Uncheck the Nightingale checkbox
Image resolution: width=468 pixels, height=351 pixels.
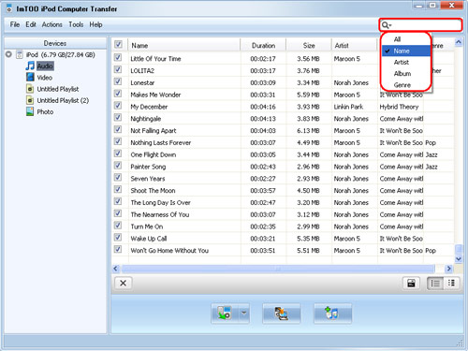coord(118,118)
